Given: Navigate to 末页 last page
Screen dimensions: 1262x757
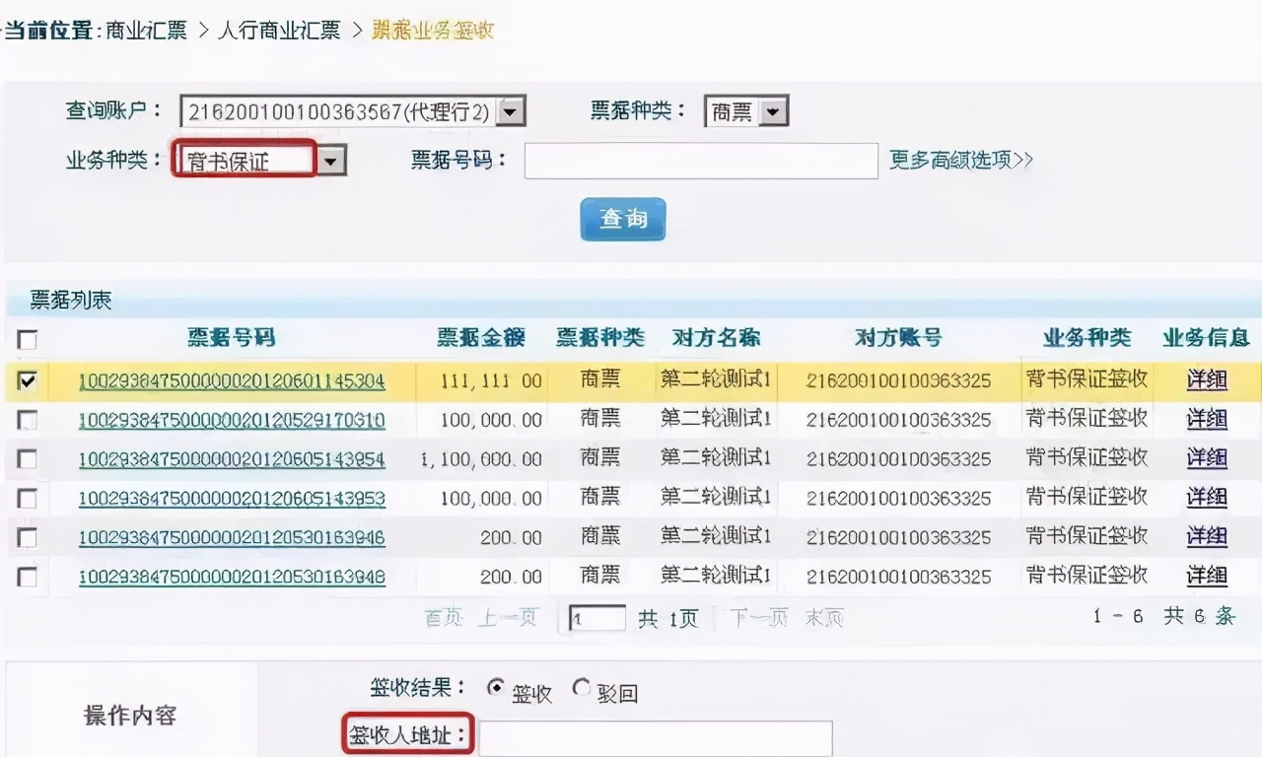Looking at the screenshot, I should 822,617.
